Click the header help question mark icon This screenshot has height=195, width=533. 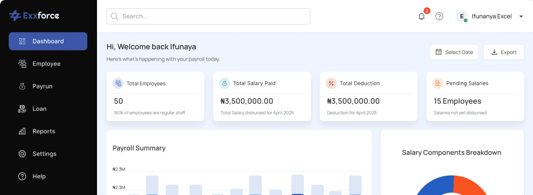(x=439, y=16)
